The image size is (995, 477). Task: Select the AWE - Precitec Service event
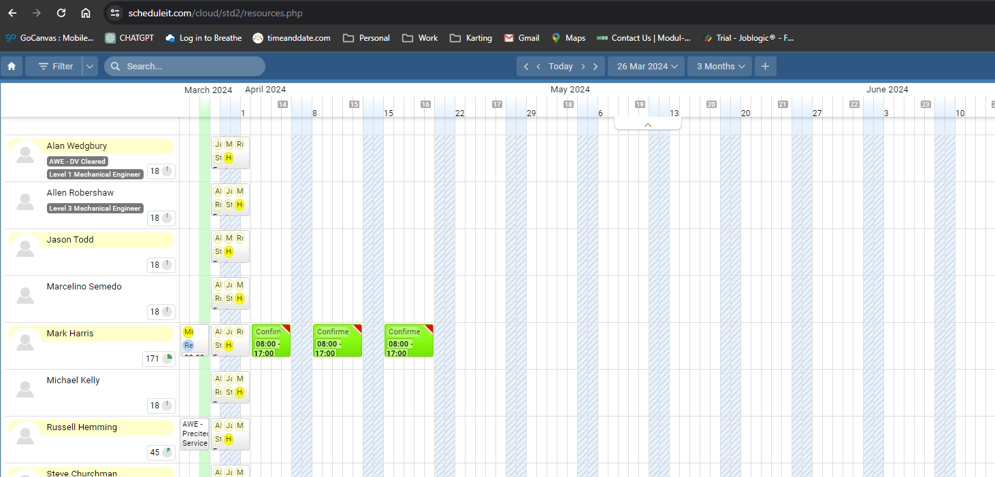(195, 434)
